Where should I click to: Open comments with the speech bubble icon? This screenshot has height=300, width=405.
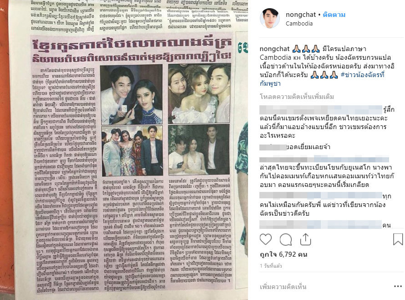tap(286, 239)
